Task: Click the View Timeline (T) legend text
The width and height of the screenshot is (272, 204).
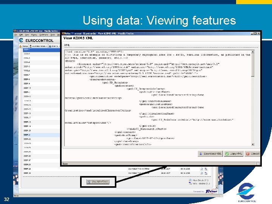Action: tap(201, 183)
